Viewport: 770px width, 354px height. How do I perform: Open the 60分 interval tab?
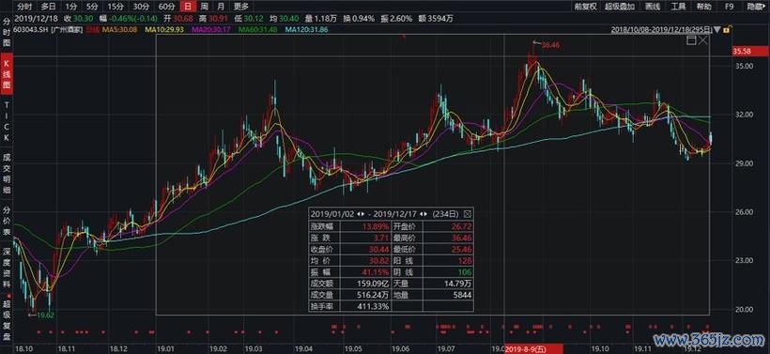[x=166, y=7]
